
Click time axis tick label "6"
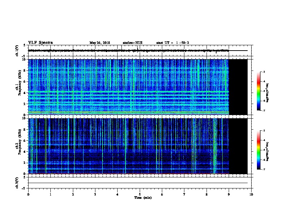(x=162, y=194)
